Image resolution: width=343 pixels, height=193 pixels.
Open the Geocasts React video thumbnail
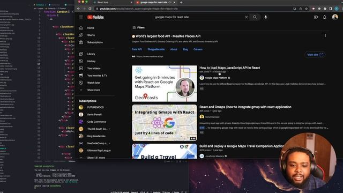165,84
